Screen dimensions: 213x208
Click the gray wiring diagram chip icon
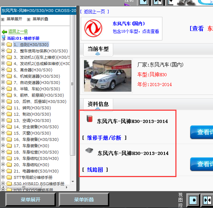pyautogui.click(x=89, y=150)
